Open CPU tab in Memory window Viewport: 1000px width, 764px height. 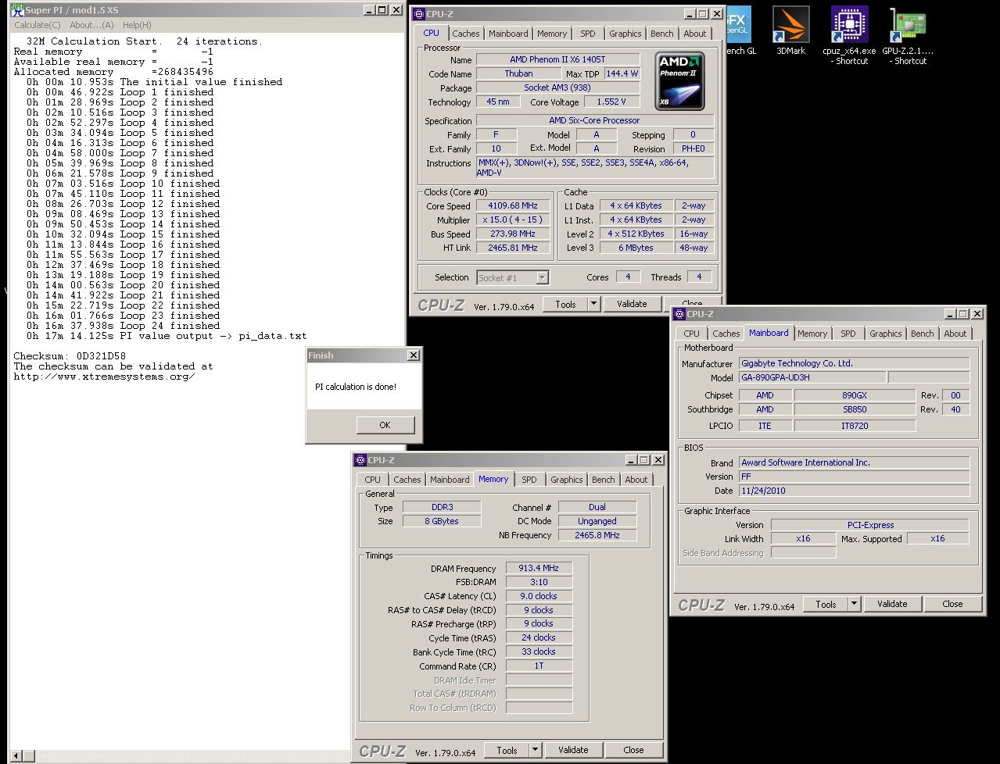click(373, 480)
